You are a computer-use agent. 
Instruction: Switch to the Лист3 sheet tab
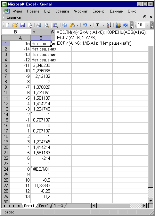click(58, 206)
